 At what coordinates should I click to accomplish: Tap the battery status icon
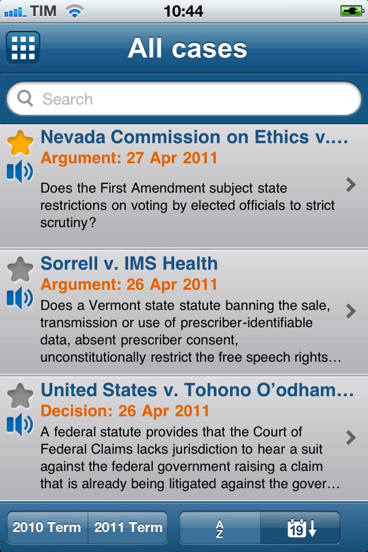[352, 11]
